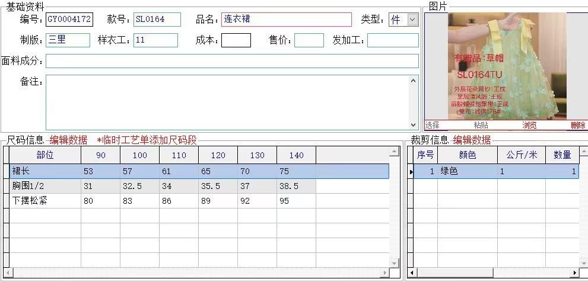This screenshot has width=588, height=282.
Task: Click the 款号 field SL0164
Action: pos(157,20)
